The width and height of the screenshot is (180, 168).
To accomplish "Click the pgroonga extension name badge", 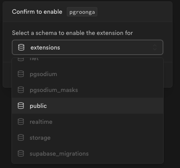I will (82, 12).
